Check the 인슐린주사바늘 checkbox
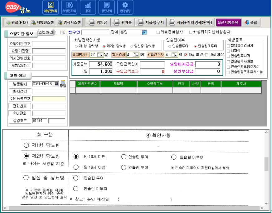Screen dimensions: 272x213 point(228,62)
